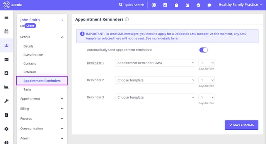The width and height of the screenshot is (266, 144).
Task: Open the chat messages icon in top bar
Action: pos(209,5)
